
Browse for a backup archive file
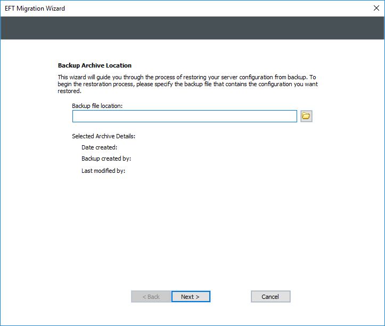click(x=306, y=116)
